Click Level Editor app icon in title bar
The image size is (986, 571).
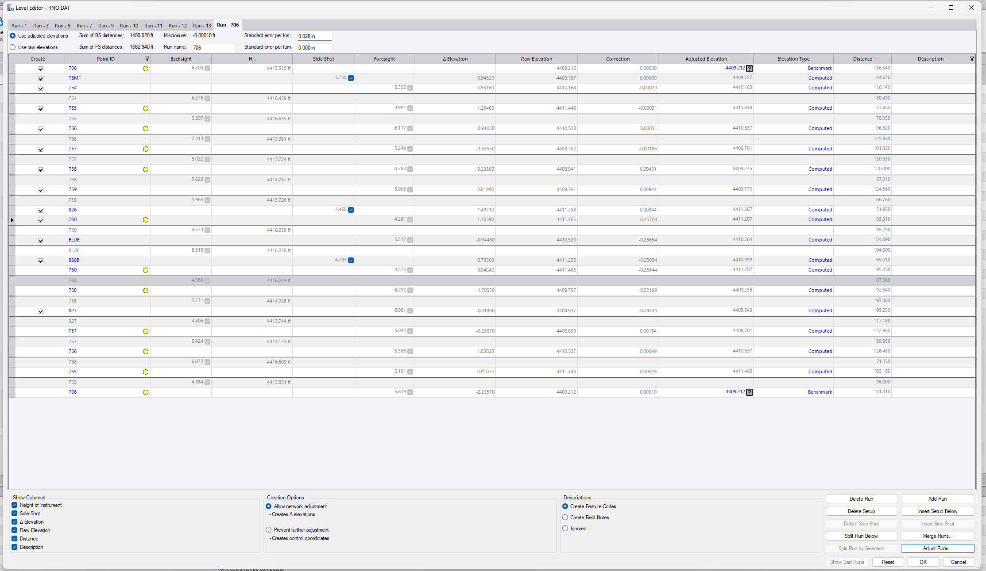(x=10, y=8)
